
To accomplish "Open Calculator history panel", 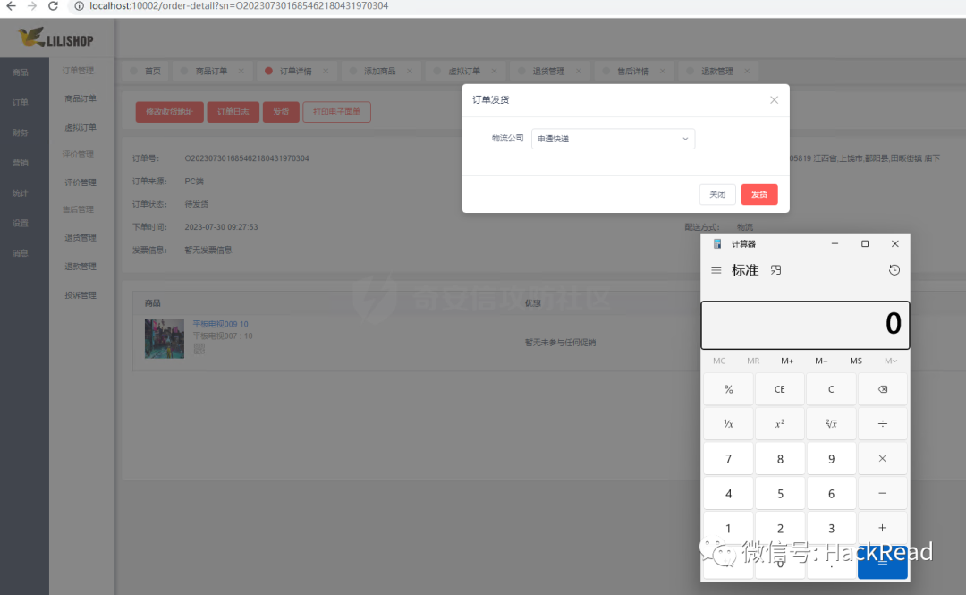I will click(x=894, y=269).
